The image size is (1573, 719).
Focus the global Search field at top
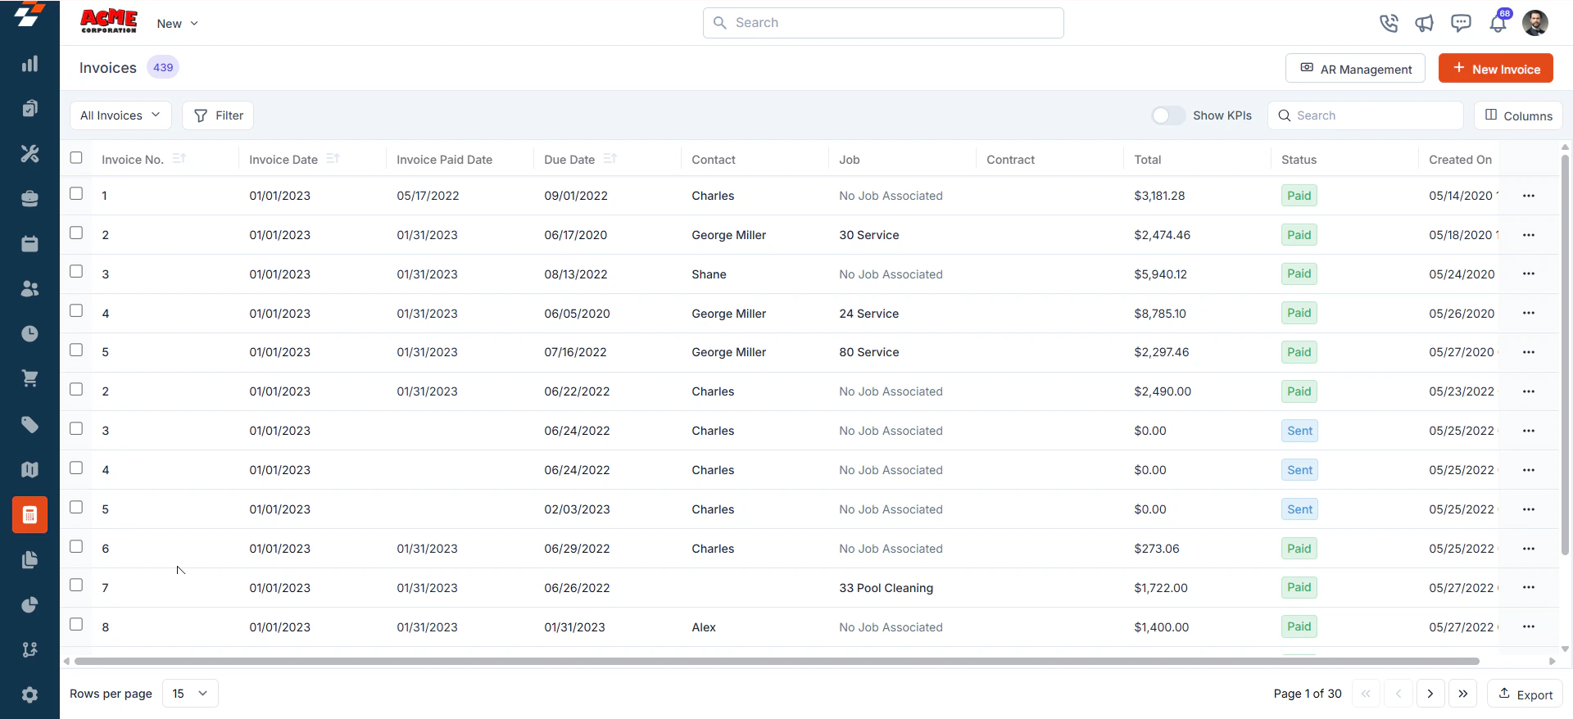[x=883, y=23]
